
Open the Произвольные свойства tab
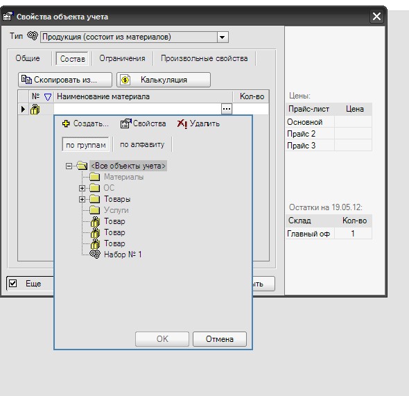(204, 58)
